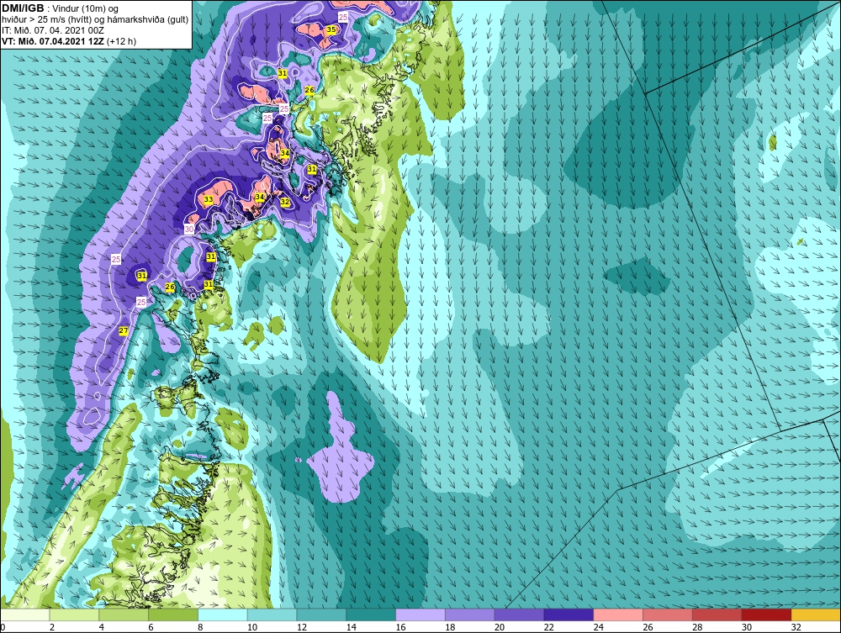Click the yellow 35 gust label
Viewport: 841px width, 633px height.
coord(331,29)
